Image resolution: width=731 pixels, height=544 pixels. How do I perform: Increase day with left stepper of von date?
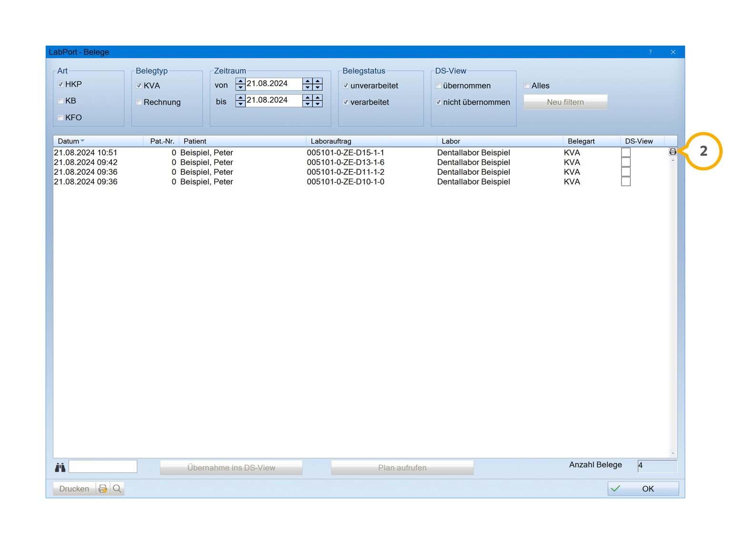(x=240, y=81)
